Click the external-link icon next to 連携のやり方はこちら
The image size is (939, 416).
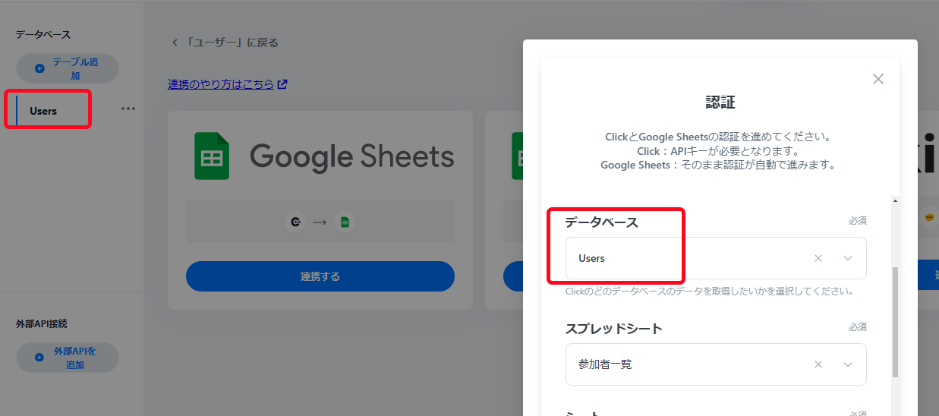[x=282, y=84]
